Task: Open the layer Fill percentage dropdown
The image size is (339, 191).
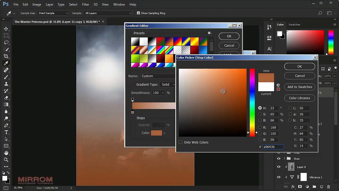Action: coord(334,83)
